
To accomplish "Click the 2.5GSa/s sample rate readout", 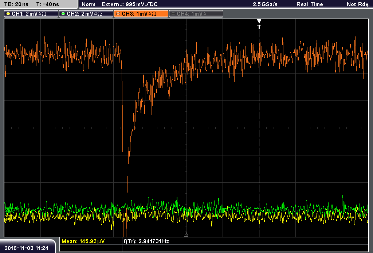I will pos(265,4).
